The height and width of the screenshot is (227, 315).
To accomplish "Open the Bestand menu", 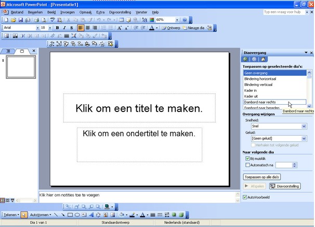I will point(17,12).
